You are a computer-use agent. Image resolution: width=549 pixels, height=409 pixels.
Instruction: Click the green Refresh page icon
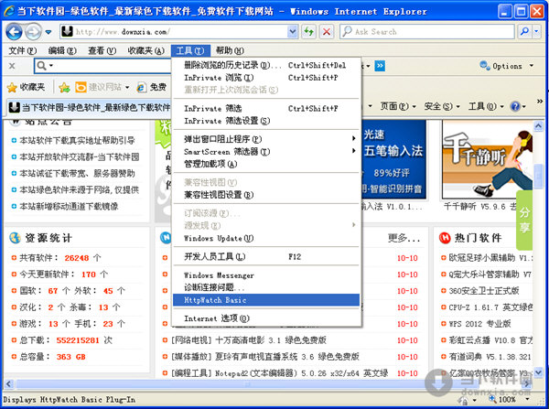(308, 32)
